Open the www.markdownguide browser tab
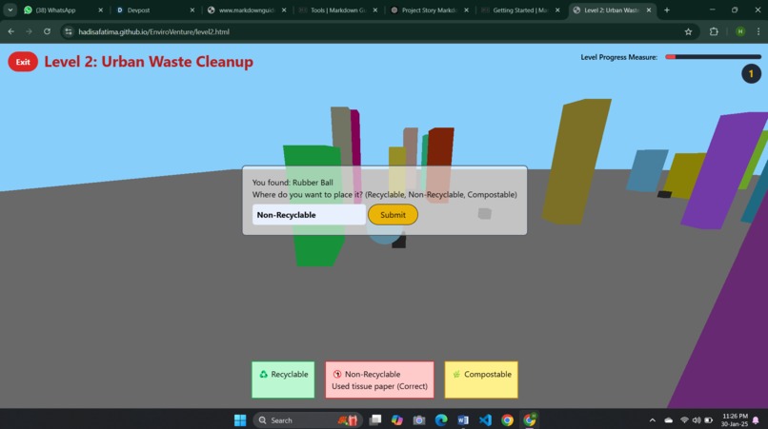The height and width of the screenshot is (429, 768). tap(246, 10)
